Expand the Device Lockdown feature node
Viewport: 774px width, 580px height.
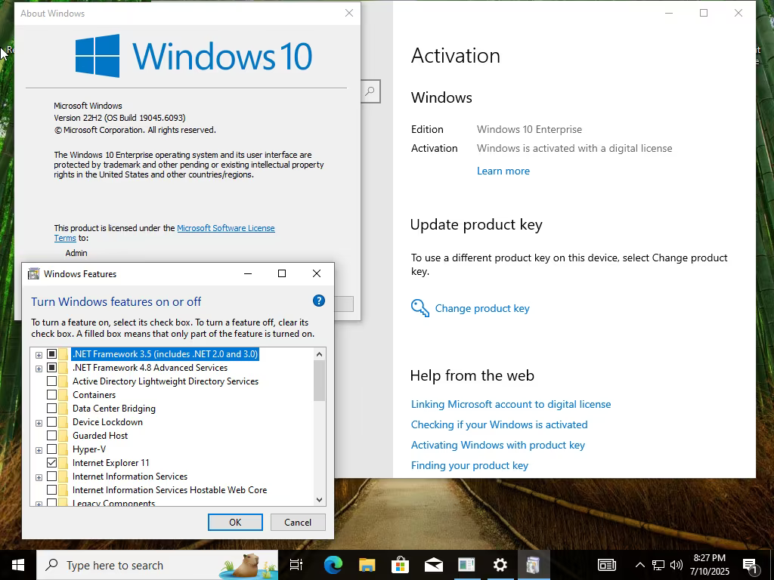tap(39, 423)
